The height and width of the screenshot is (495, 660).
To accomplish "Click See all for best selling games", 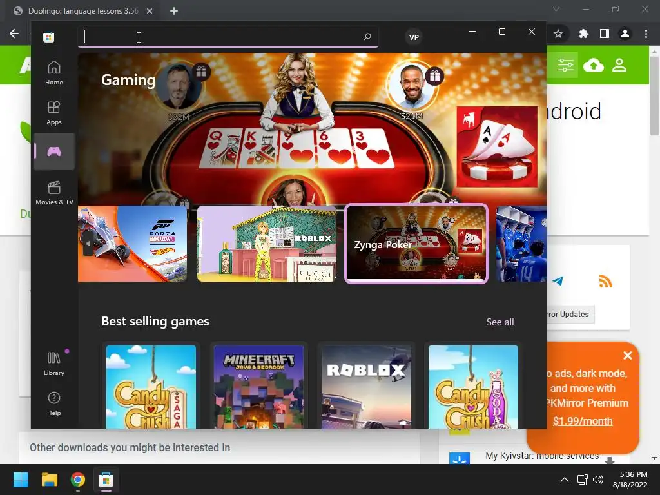I will pos(500,322).
